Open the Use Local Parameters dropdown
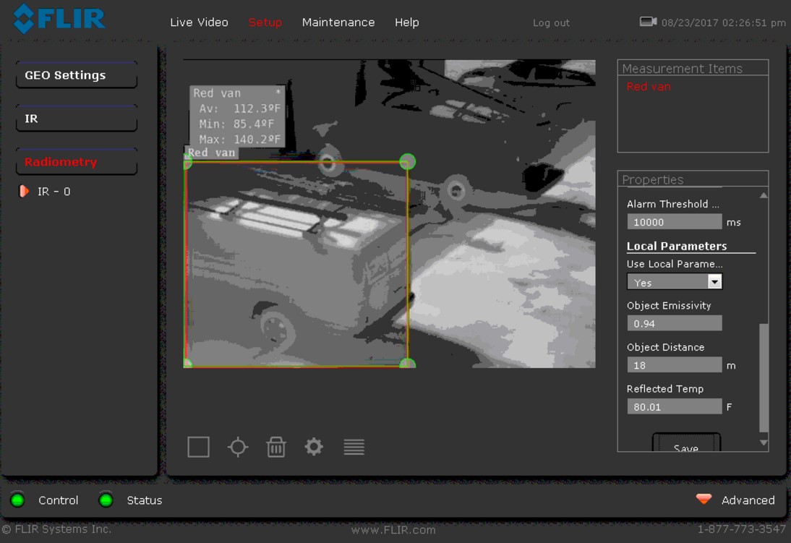791x543 pixels. point(674,282)
